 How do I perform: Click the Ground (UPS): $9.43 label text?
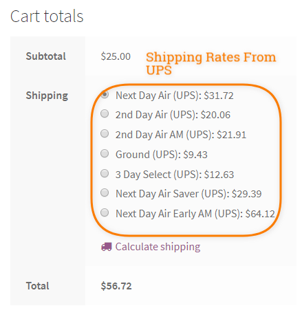(x=162, y=155)
